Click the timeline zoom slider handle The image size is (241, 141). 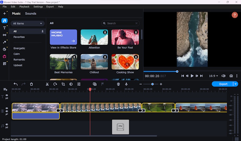click(153, 84)
